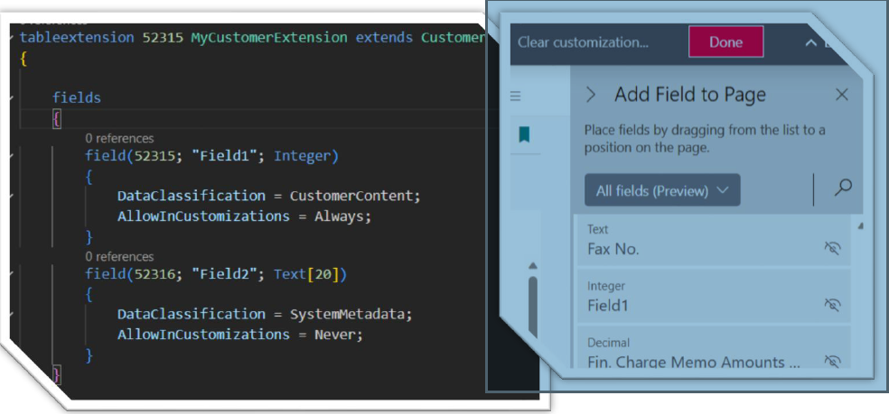Viewport: 889px width, 414px height.
Task: Click the tableextension keyword in code
Action: click(x=77, y=38)
